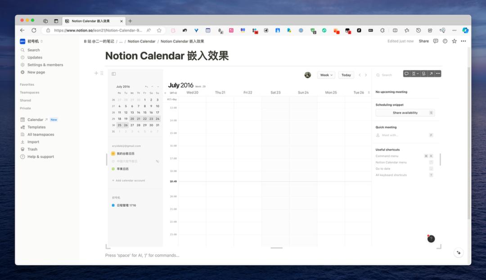Go to next week in the calendar
This screenshot has height=280, width=486.
[366, 75]
